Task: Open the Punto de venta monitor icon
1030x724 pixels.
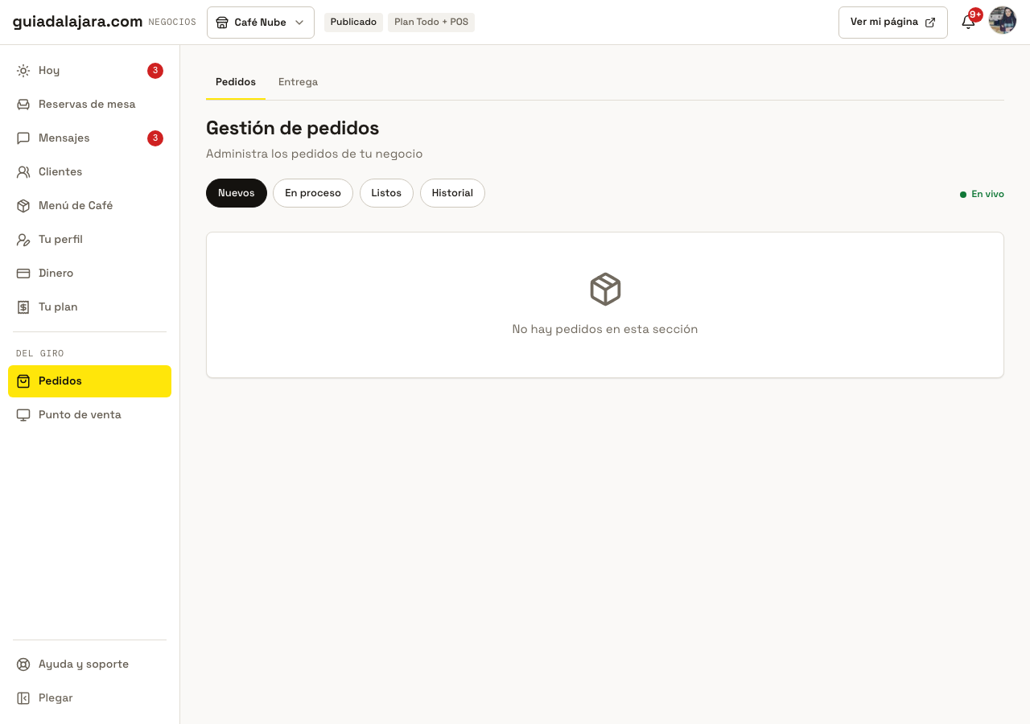Action: click(x=23, y=415)
